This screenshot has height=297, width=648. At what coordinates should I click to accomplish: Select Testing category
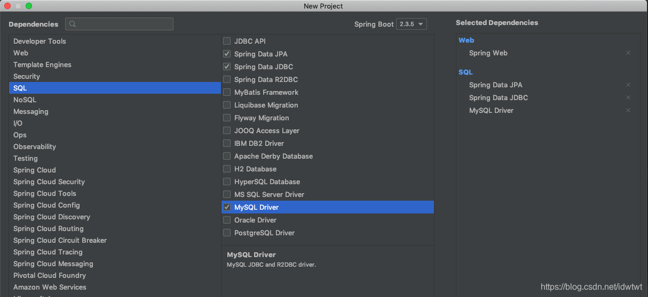pyautogui.click(x=115, y=158)
